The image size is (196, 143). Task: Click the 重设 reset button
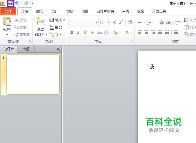pyautogui.click(x=55, y=27)
